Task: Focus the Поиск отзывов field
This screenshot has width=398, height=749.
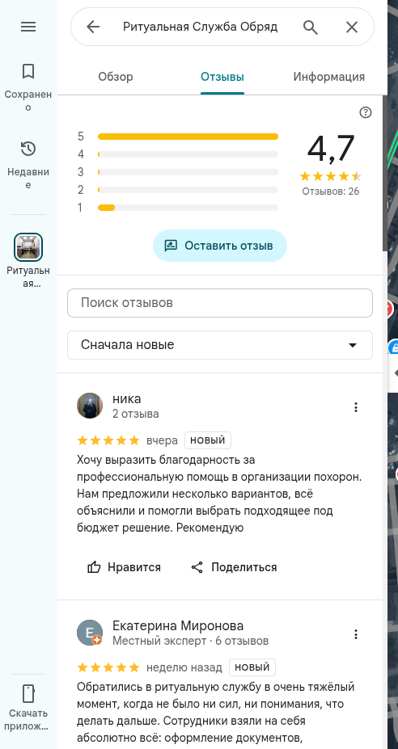Action: [220, 303]
